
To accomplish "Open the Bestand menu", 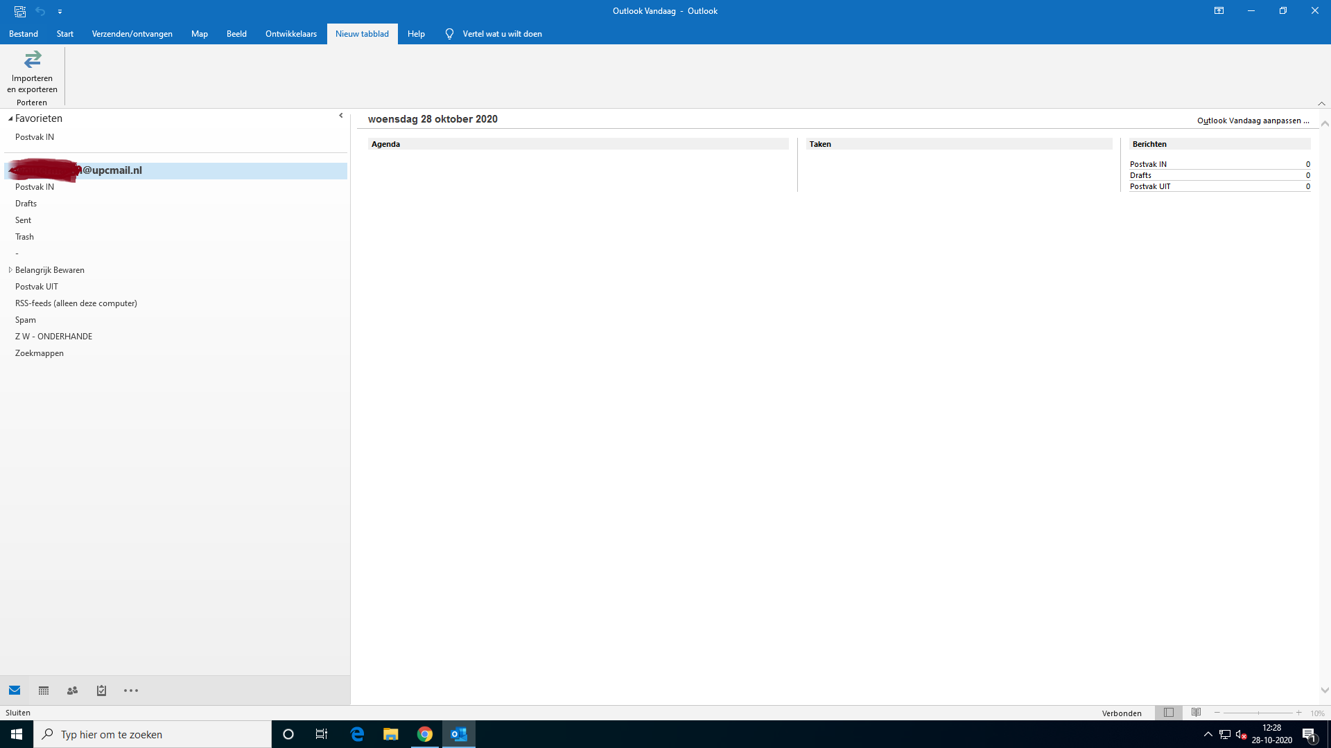I will click(24, 34).
